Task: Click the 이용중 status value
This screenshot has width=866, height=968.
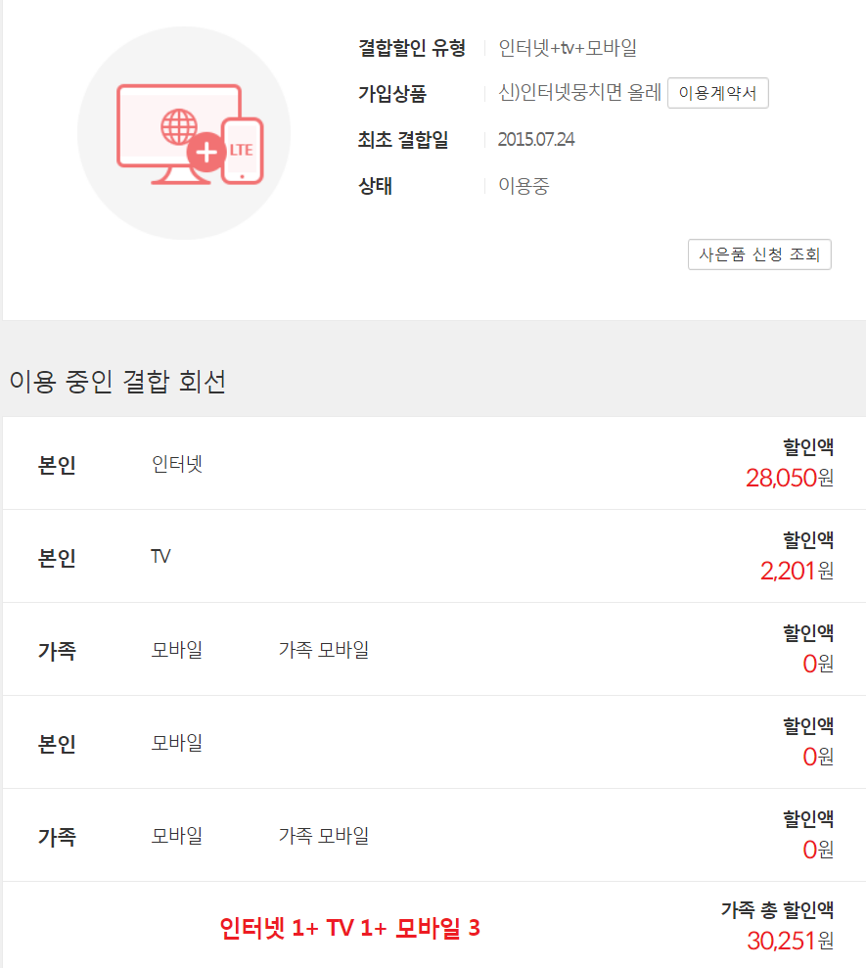Action: 524,186
